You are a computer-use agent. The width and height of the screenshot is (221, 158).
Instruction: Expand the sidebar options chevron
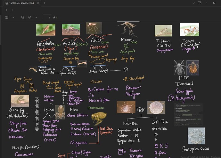tap(13, 18)
